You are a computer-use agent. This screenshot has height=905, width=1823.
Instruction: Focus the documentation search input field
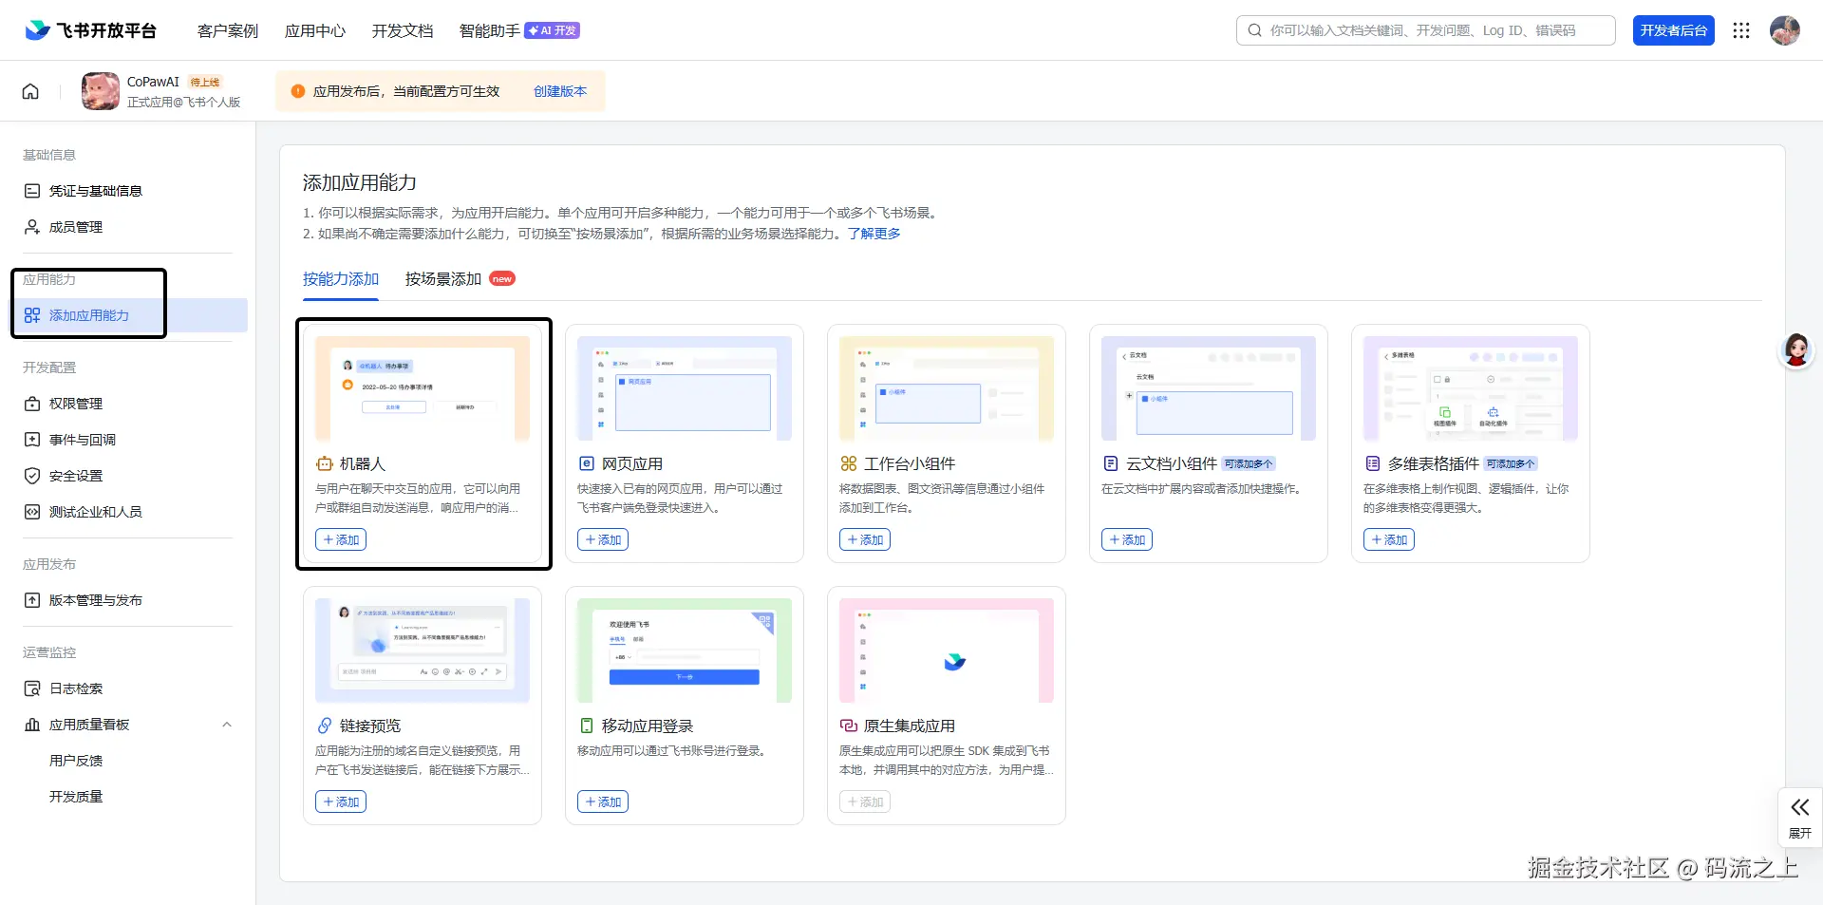coord(1426,30)
